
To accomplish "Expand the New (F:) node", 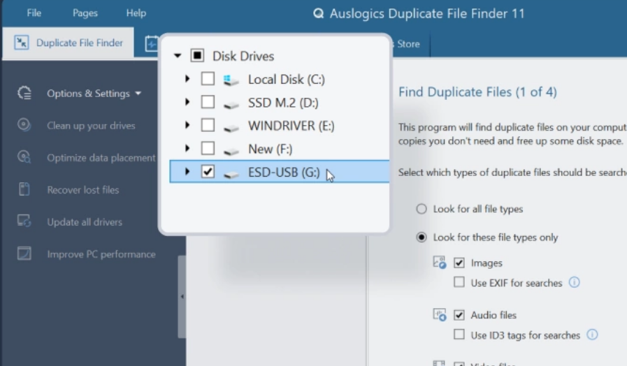I will (x=187, y=148).
